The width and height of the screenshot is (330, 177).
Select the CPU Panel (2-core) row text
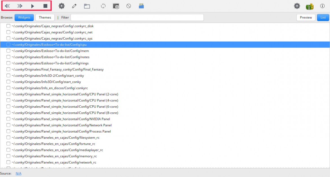click(65, 94)
